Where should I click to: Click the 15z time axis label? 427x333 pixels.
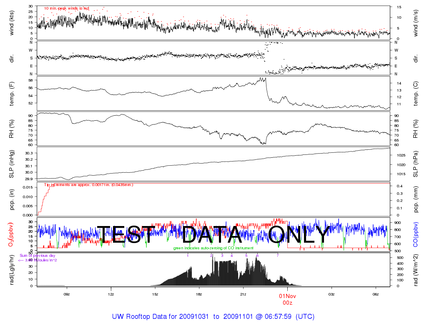point(155,294)
